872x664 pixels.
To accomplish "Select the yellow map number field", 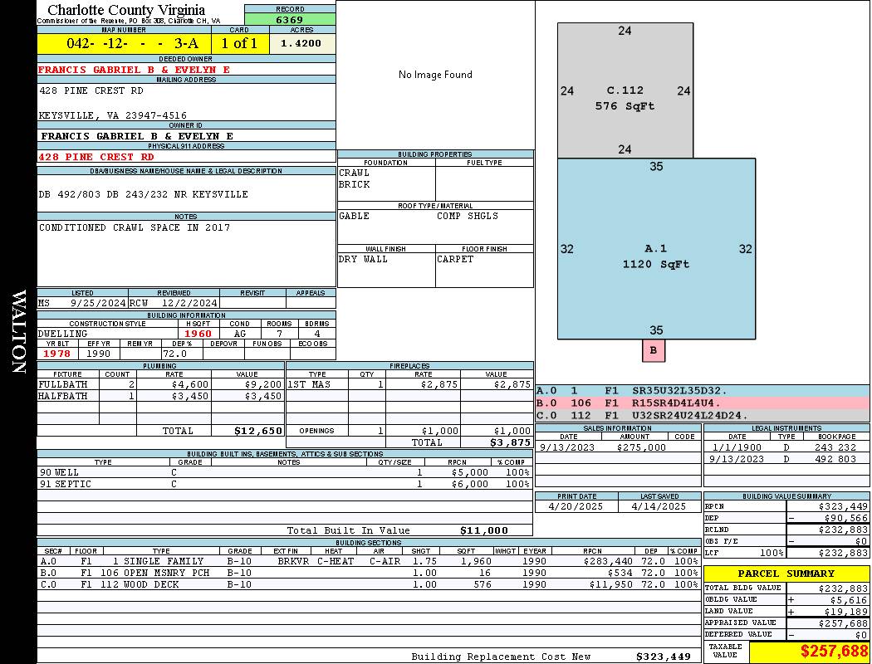I will (x=124, y=43).
